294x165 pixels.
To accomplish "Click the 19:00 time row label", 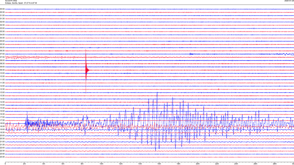I will click(2, 130).
